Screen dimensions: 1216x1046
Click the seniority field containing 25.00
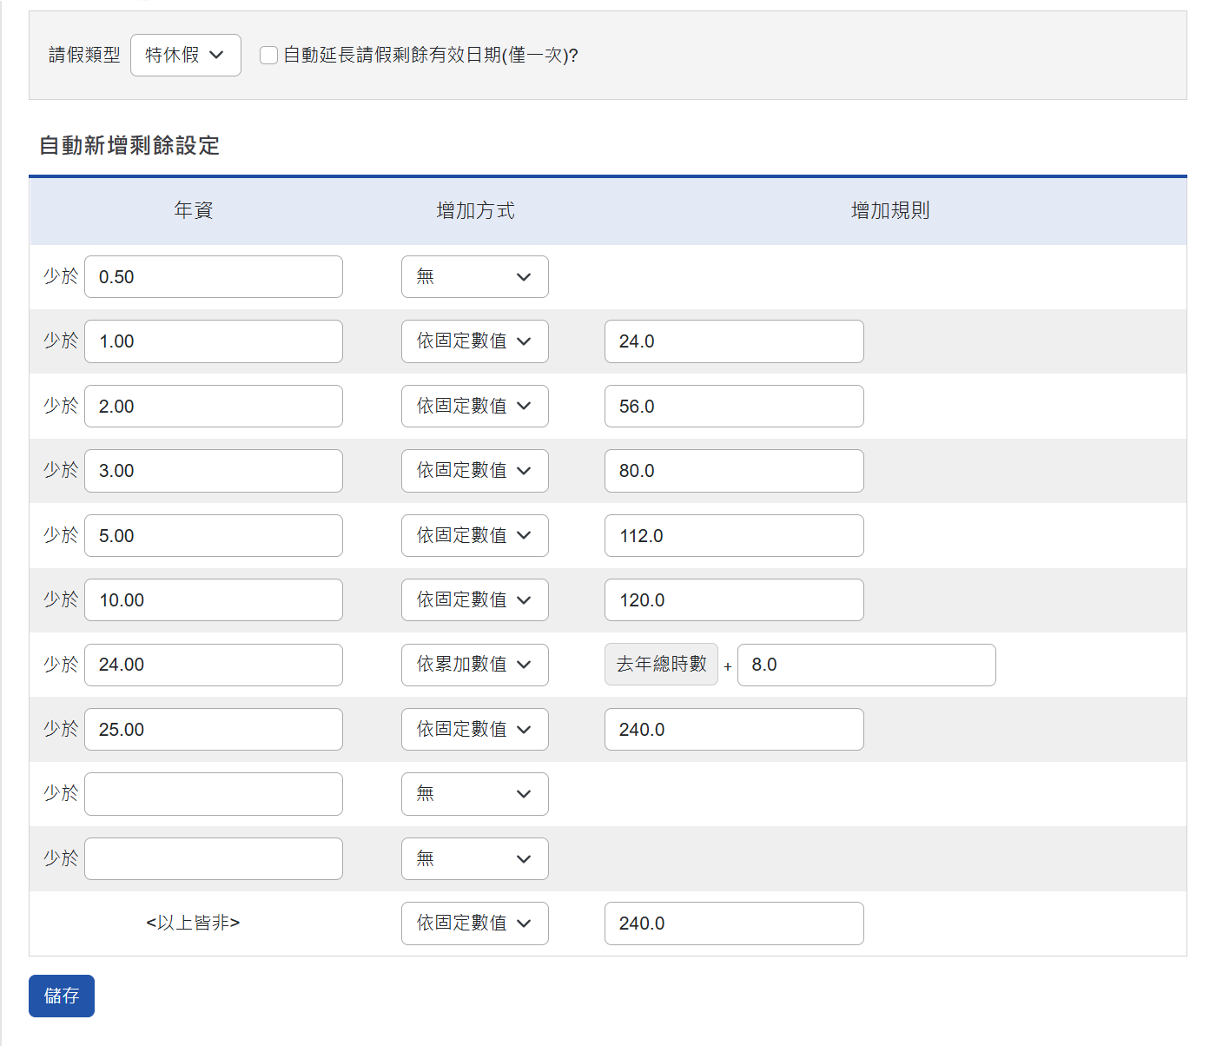click(x=214, y=730)
